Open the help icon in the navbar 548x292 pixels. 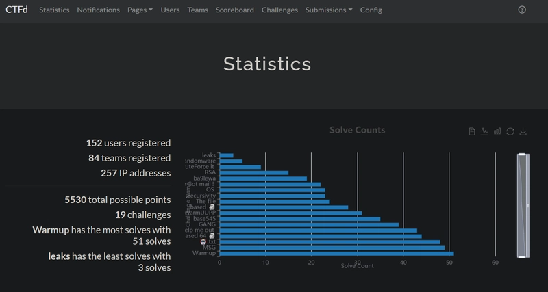point(523,10)
